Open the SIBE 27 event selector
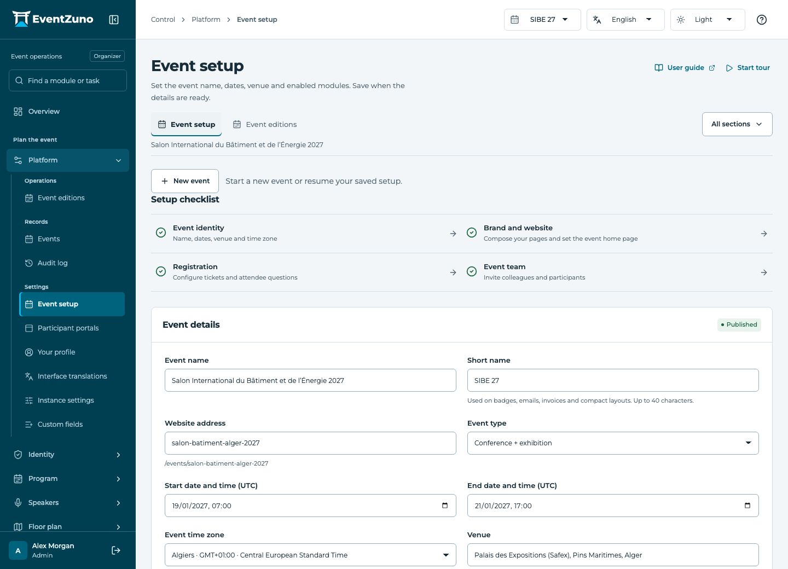 click(x=542, y=20)
